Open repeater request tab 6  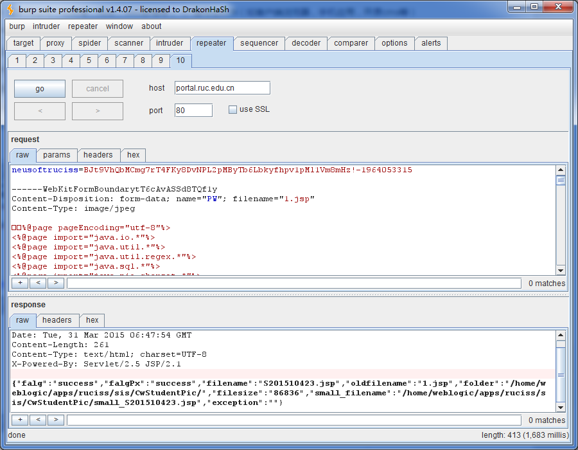pos(107,60)
